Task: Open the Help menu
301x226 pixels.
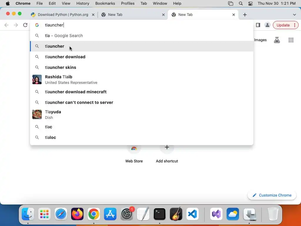Action: pyautogui.click(x=177, y=4)
